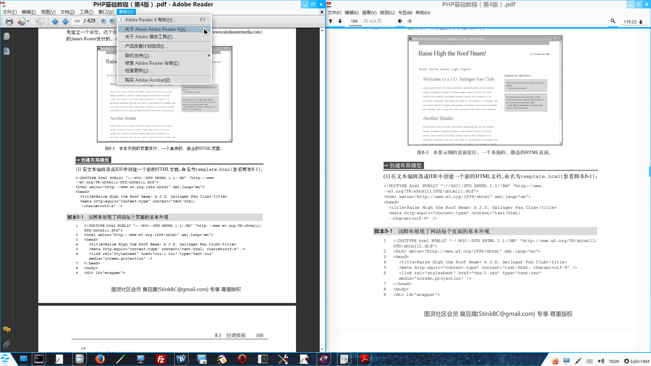
Task: Click next-page down arrow in right viewer
Action: (340, 21)
